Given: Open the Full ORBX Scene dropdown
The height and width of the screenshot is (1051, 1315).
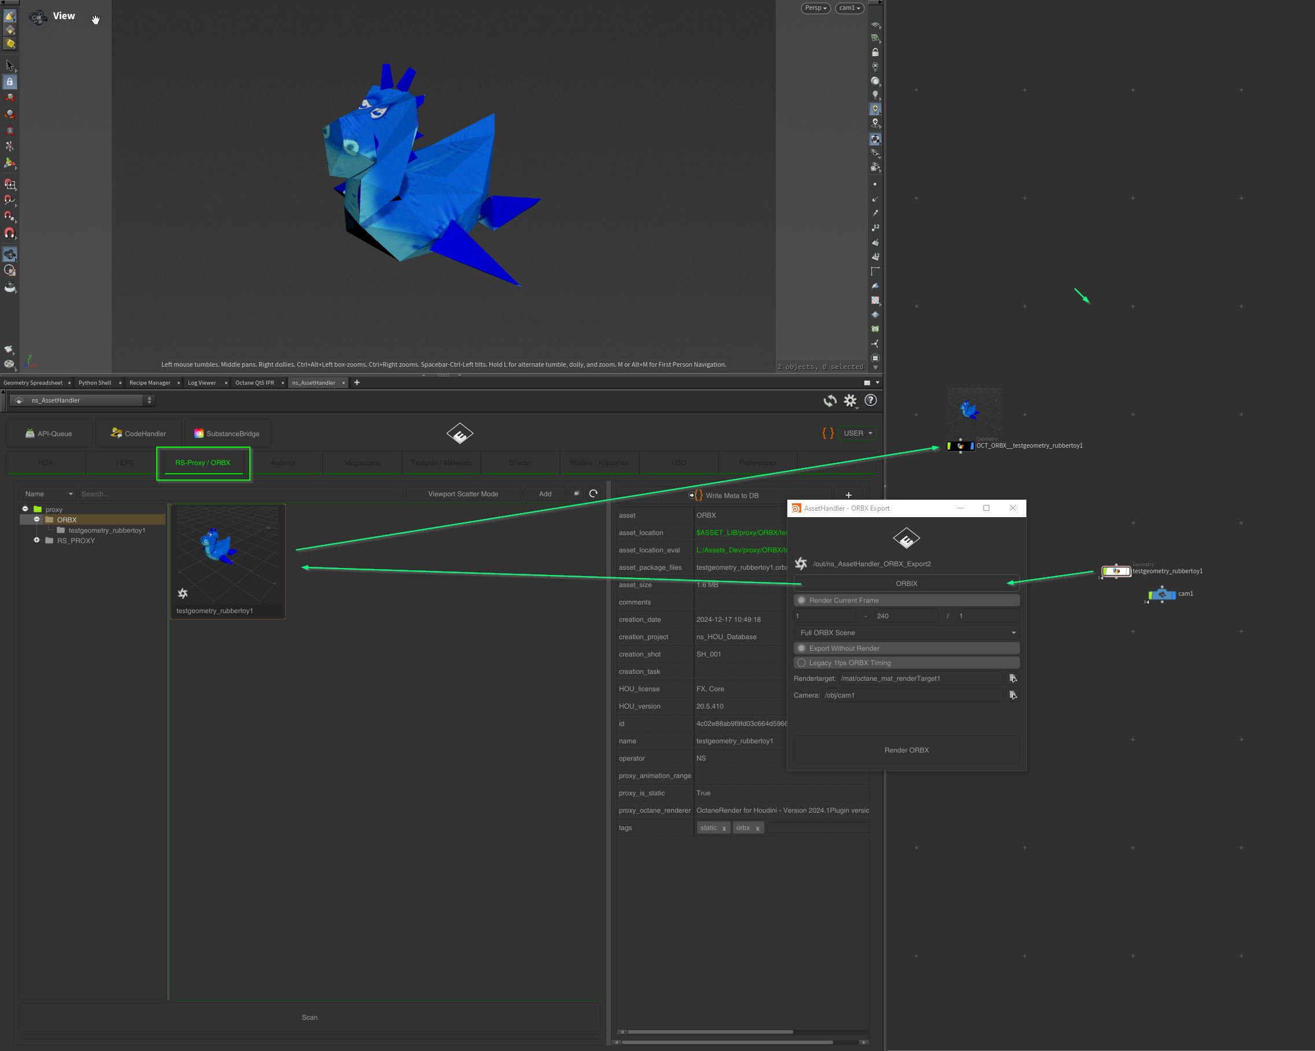Looking at the screenshot, I should [907, 633].
